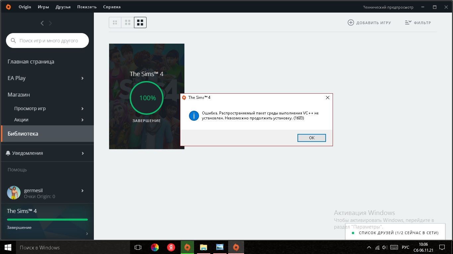Click the bell notifications icon
Screen dimensions: 453x254
click(x=8, y=153)
